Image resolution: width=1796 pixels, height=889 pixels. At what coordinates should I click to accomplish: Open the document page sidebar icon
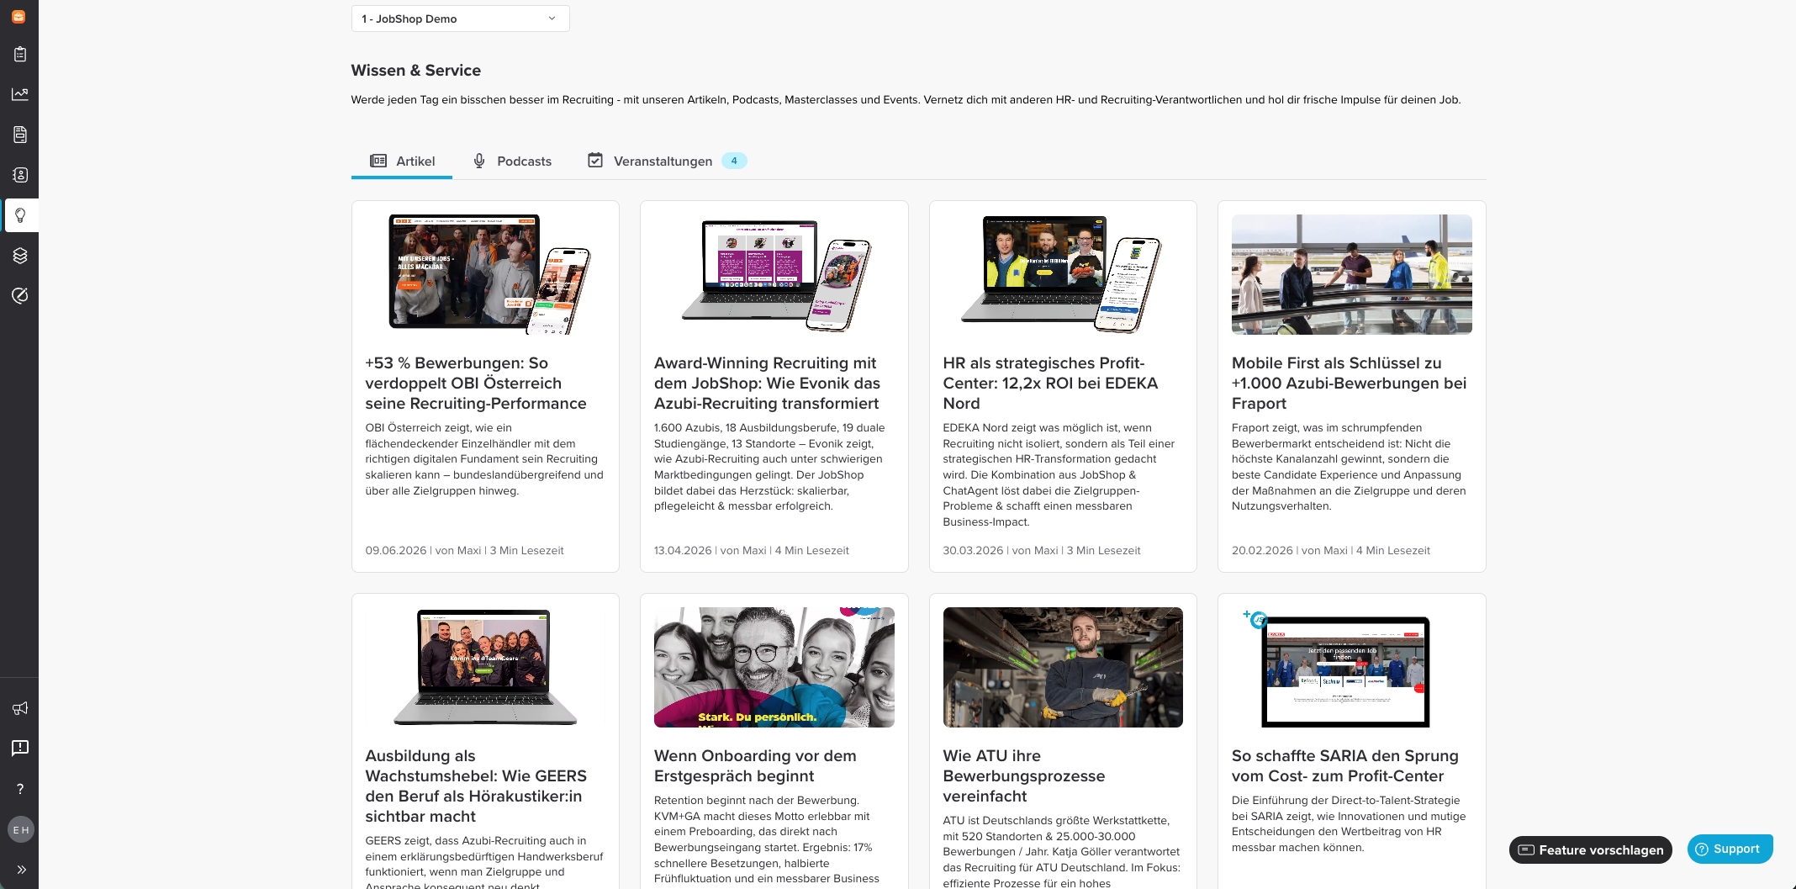20,135
